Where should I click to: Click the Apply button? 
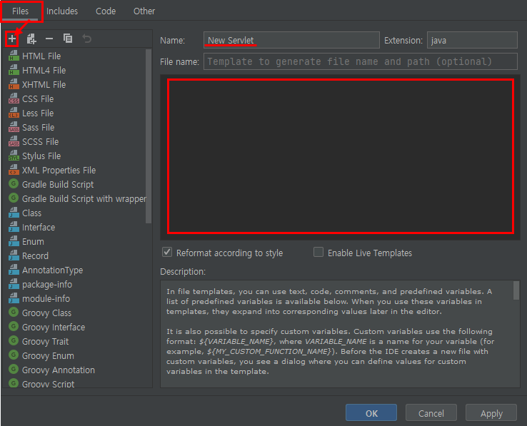pyautogui.click(x=491, y=413)
